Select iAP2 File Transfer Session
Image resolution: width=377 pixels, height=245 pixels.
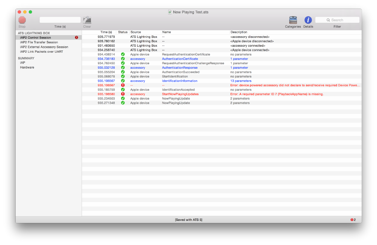pyautogui.click(x=39, y=42)
